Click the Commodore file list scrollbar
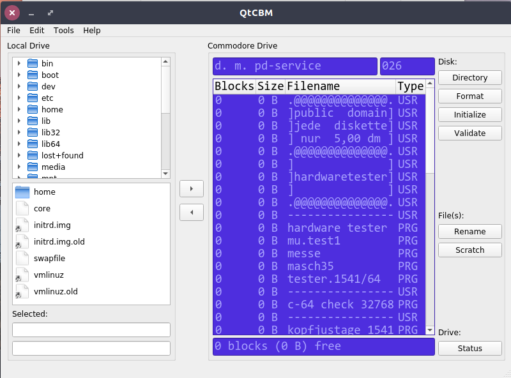This screenshot has height=378, width=511. pos(431,255)
